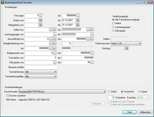The width and height of the screenshot is (154, 117).
Task: Click search magnifier of Belegbearbeitung von
Action: tap(55, 43)
